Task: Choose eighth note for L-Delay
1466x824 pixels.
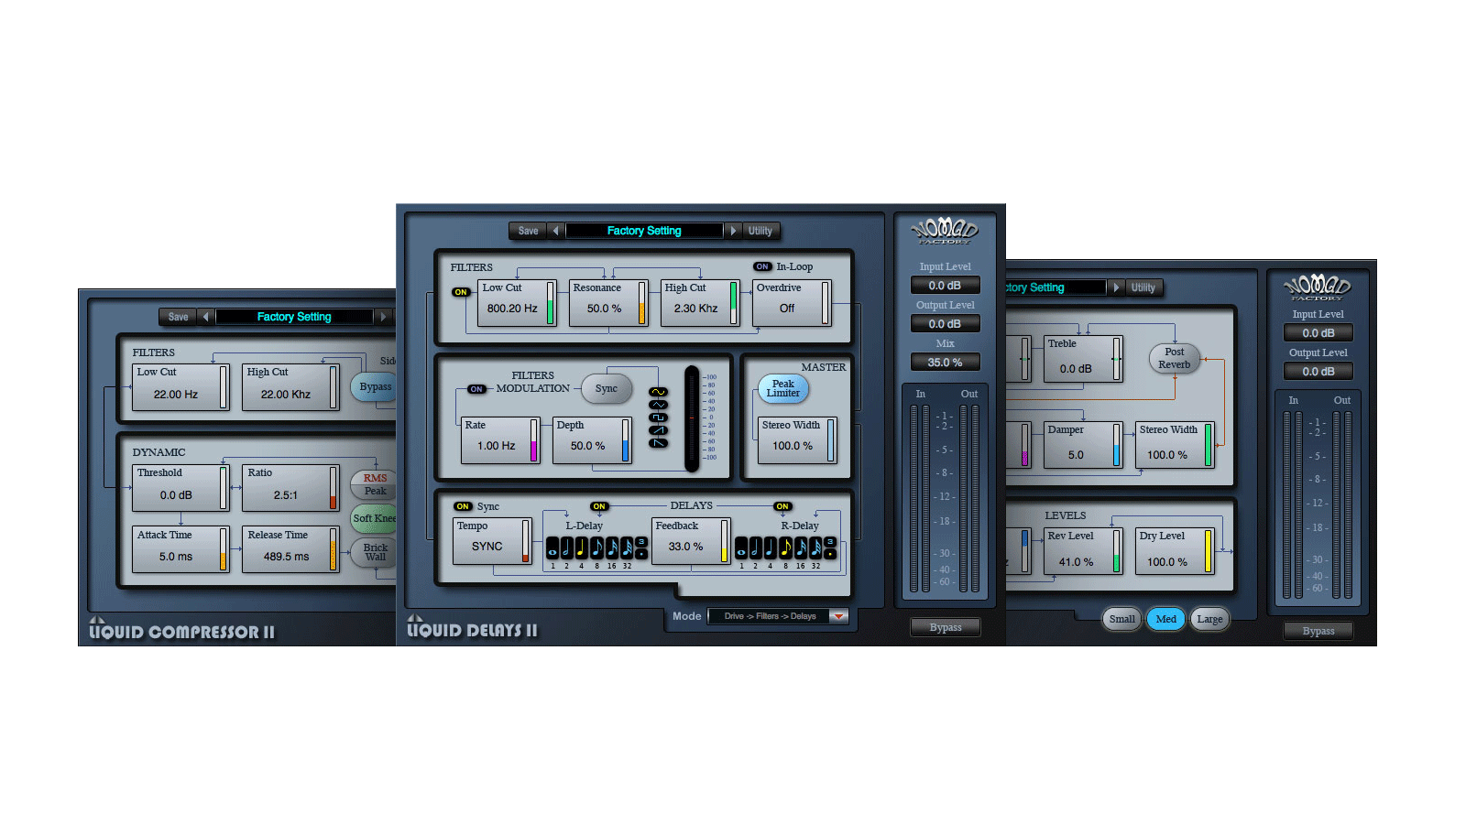Action: click(596, 548)
